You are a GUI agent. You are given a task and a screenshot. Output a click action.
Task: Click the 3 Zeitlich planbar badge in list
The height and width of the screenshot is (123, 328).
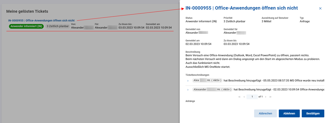[57, 26]
